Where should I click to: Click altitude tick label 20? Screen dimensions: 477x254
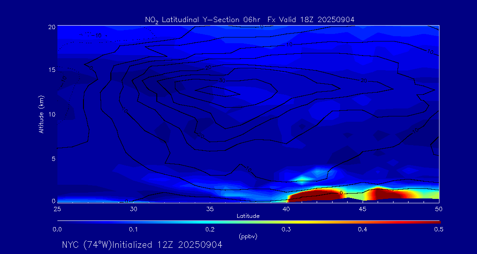coord(52,26)
